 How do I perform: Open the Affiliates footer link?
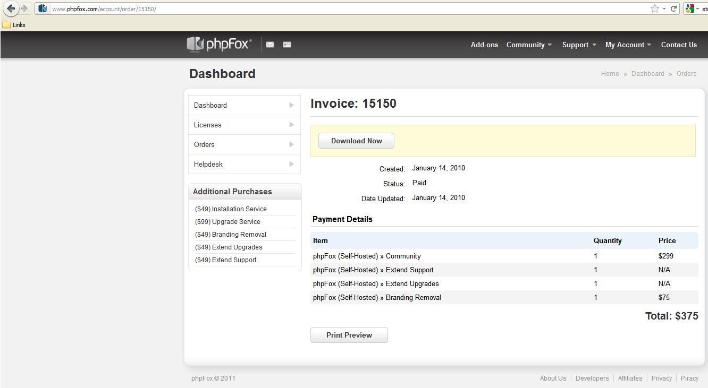630,378
